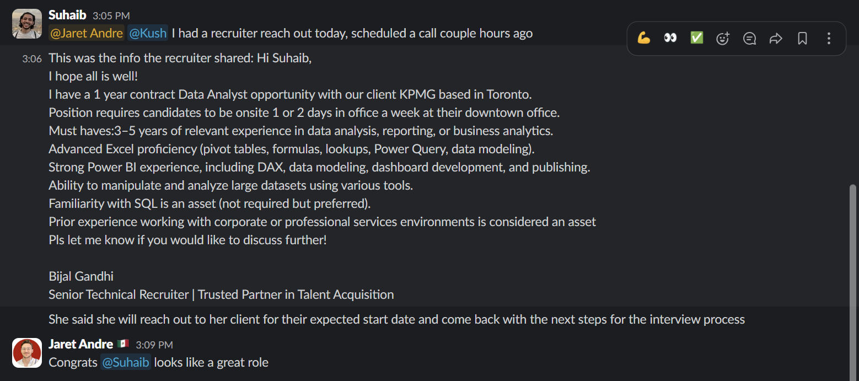Click the 3:09 PM message timestamp
This screenshot has width=859, height=381.
pyautogui.click(x=154, y=345)
